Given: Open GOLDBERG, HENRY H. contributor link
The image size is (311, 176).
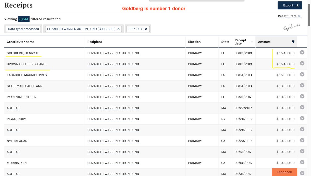Looking at the screenshot, I should pyautogui.click(x=23, y=53).
